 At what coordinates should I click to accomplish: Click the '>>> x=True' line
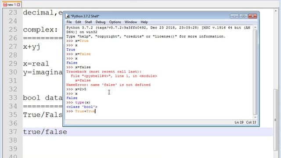click(77, 41)
